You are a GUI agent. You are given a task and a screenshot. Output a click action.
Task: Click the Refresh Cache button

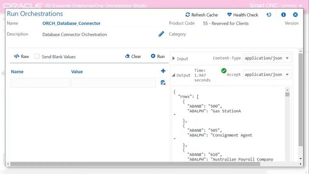(201, 15)
